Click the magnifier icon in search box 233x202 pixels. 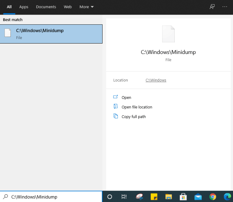(6, 197)
